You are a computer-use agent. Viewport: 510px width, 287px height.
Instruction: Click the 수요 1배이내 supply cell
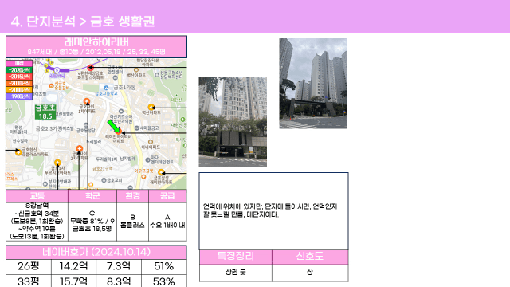click(x=167, y=222)
